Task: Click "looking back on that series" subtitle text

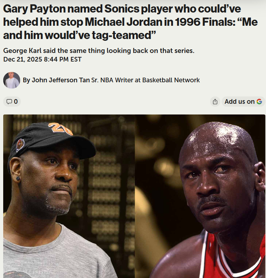Action: (x=150, y=51)
